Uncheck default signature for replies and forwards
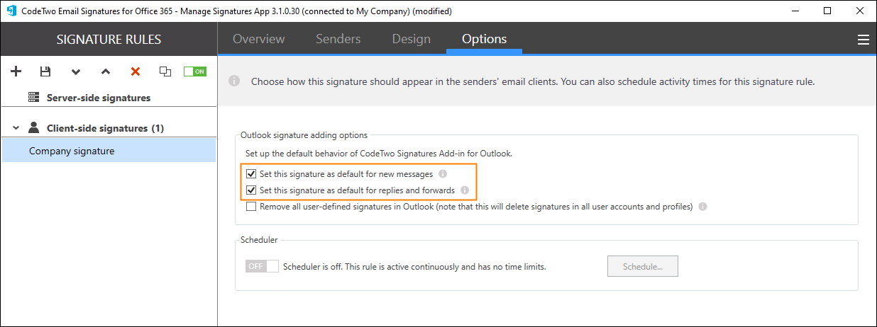 tap(250, 190)
